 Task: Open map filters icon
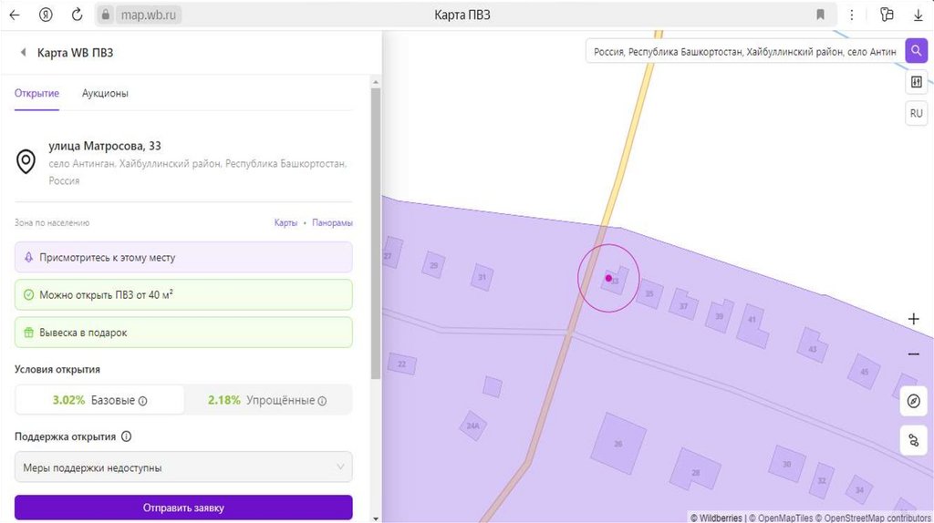point(916,81)
